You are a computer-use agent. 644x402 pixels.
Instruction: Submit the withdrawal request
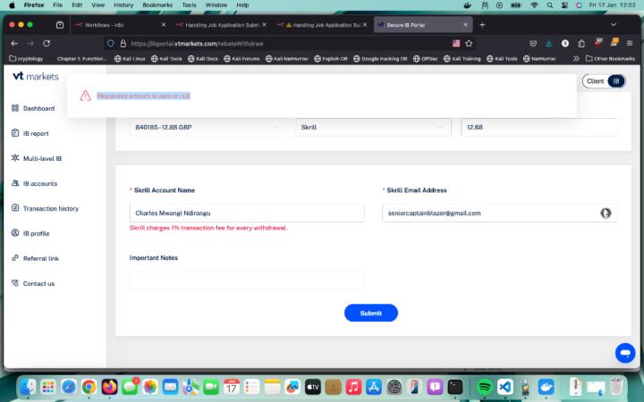pyautogui.click(x=371, y=313)
